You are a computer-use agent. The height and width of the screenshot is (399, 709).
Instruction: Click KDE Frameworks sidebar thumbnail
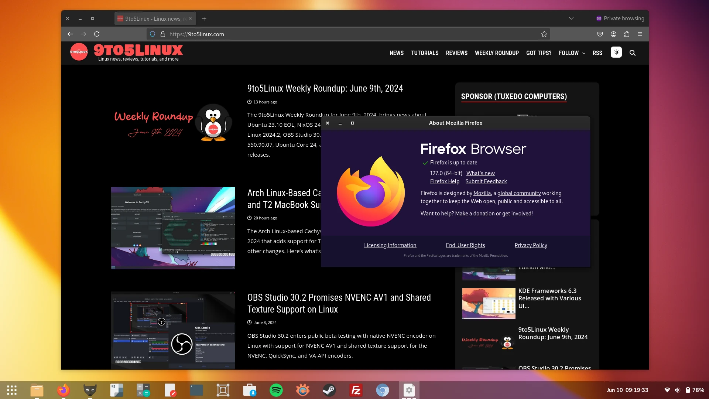489,303
